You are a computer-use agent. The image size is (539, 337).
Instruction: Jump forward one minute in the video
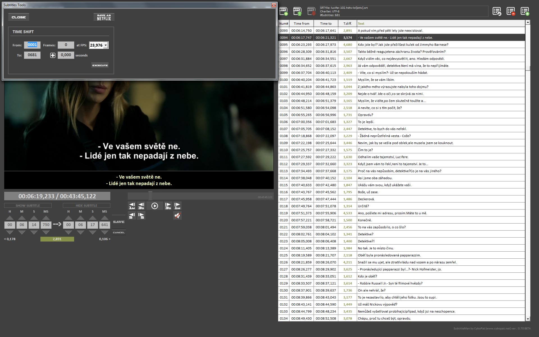[x=177, y=206]
